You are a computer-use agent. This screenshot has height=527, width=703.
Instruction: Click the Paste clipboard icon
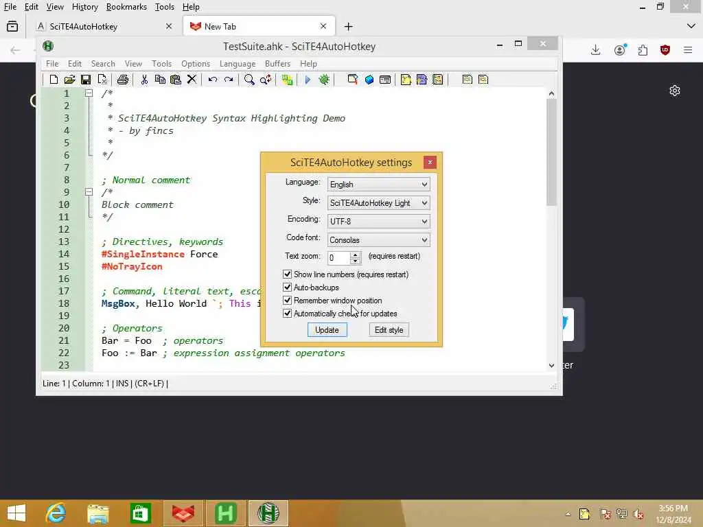pos(176,80)
